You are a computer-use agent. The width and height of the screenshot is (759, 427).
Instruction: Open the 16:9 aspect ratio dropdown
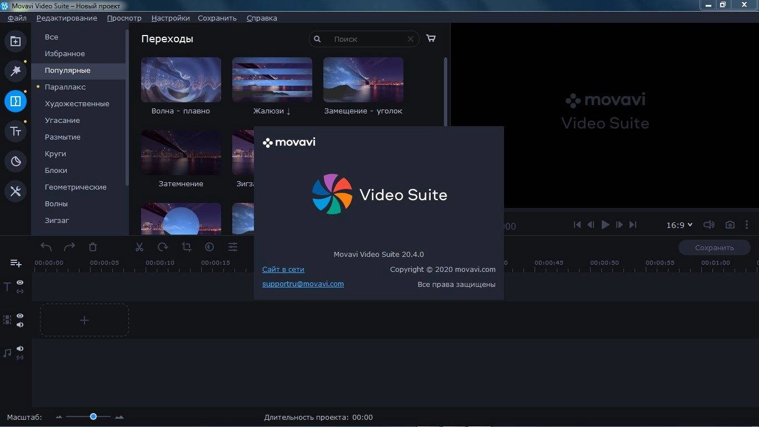click(x=680, y=225)
